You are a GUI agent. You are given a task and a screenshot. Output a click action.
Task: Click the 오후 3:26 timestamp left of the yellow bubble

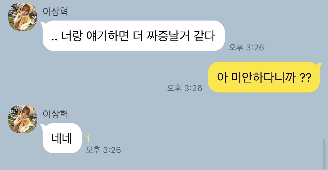coord(185,88)
